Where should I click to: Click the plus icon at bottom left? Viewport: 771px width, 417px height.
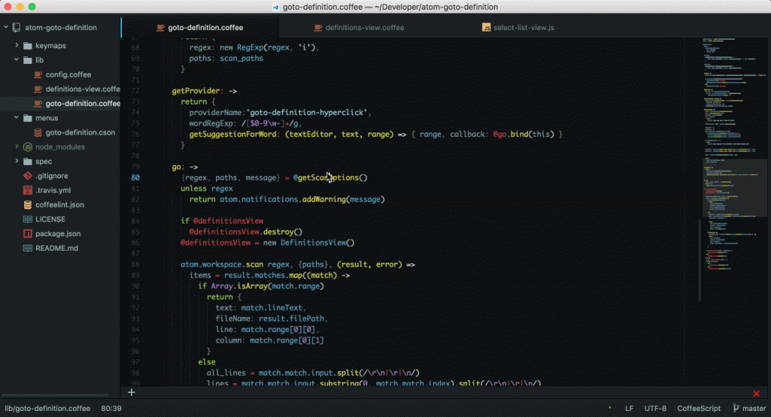coord(131,392)
